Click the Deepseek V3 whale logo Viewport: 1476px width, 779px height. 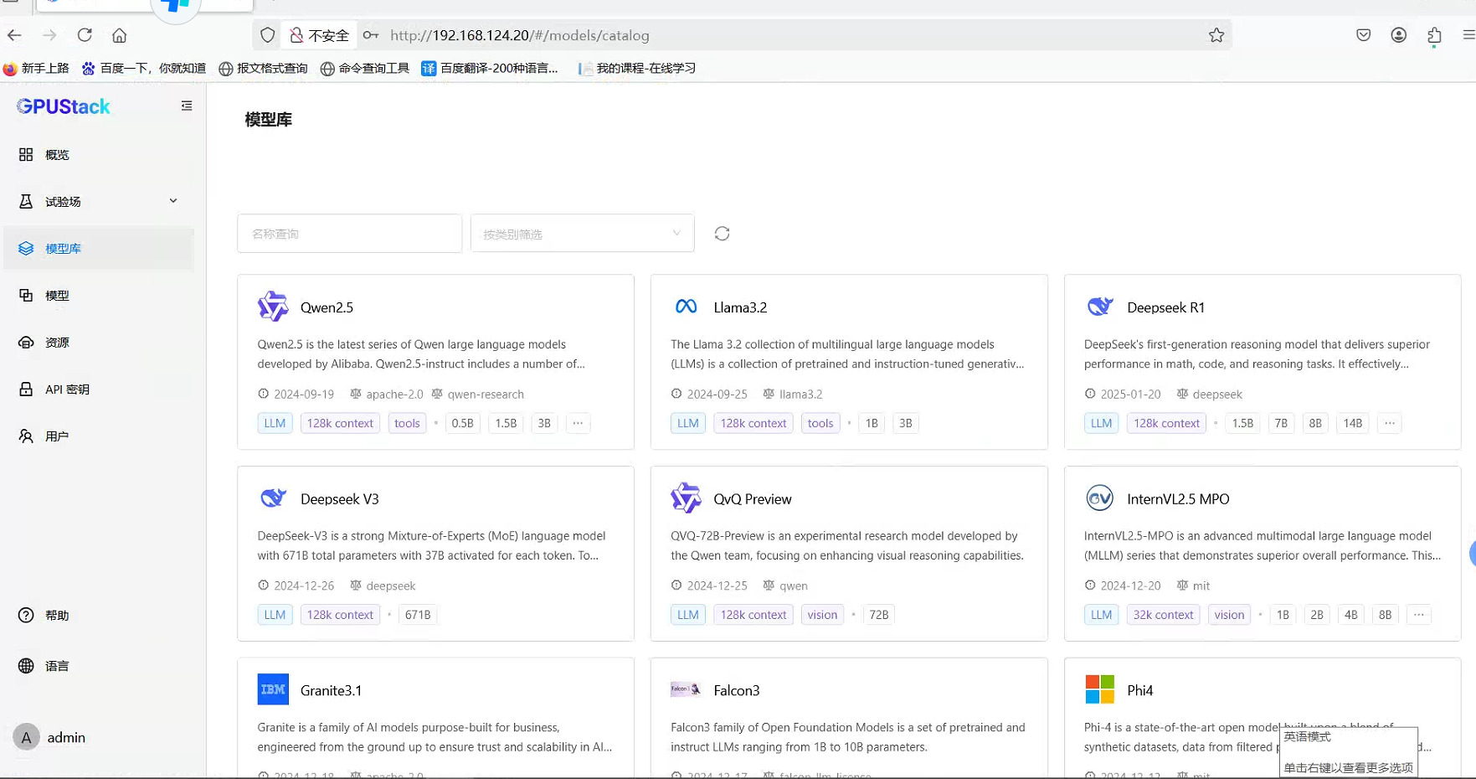coord(273,498)
